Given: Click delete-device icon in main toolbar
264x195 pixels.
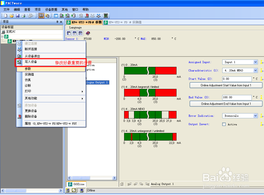Looking at the screenshot, I should [x=87, y=16].
